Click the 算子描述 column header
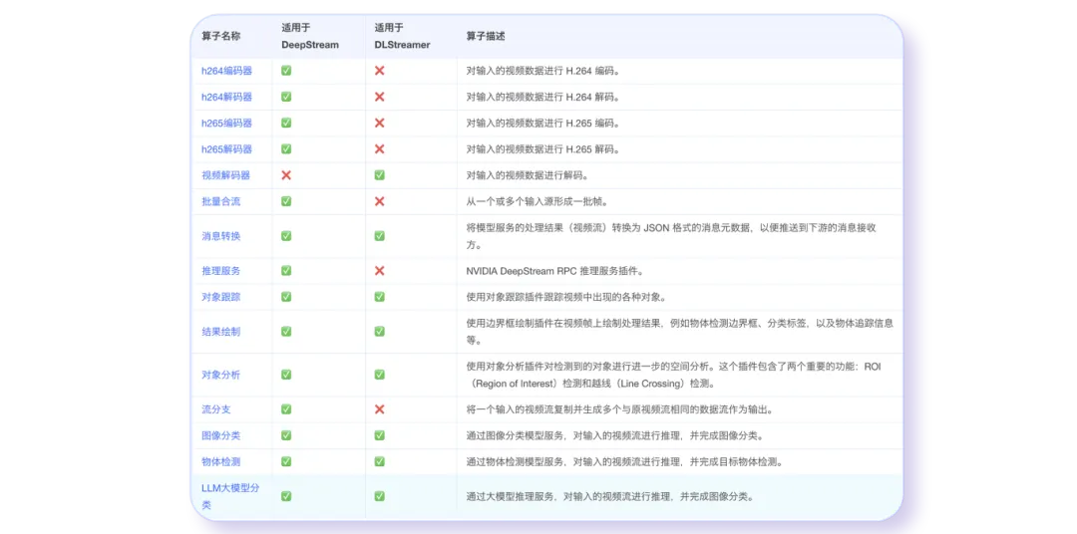Image resolution: width=1077 pixels, height=534 pixels. [x=486, y=37]
